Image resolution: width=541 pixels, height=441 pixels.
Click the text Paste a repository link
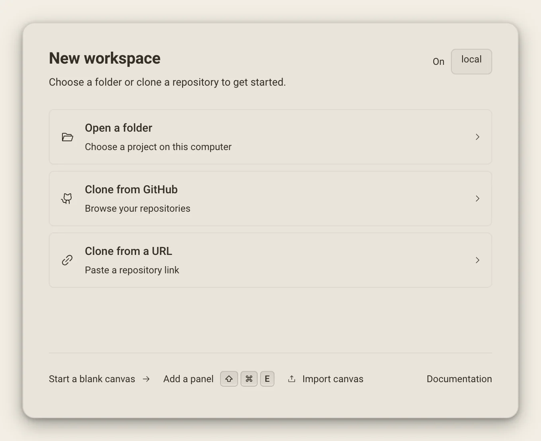pos(132,270)
